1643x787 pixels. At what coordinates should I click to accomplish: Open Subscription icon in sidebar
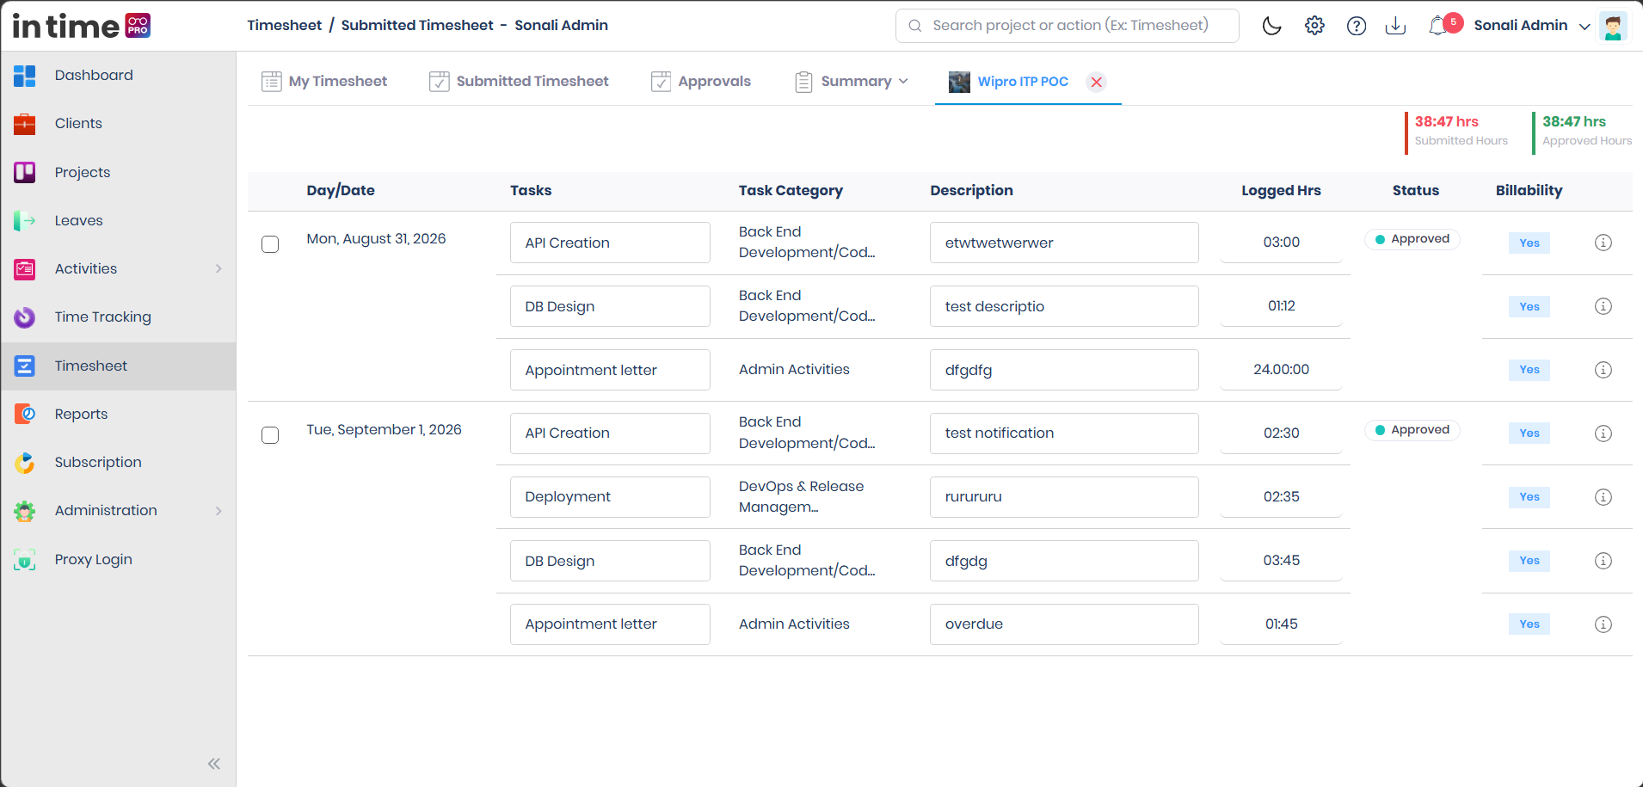[25, 463]
